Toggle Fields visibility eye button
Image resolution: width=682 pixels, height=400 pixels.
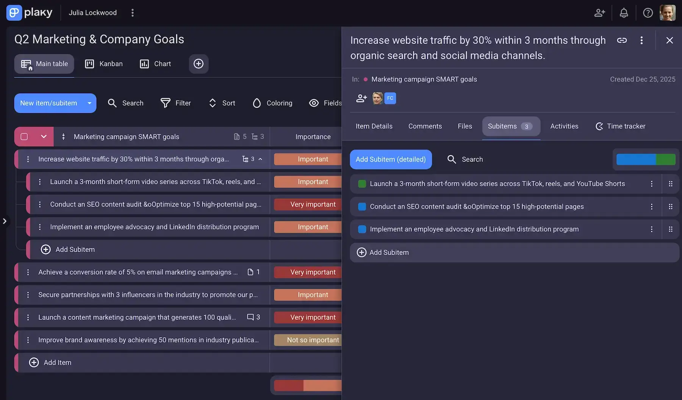pos(326,103)
